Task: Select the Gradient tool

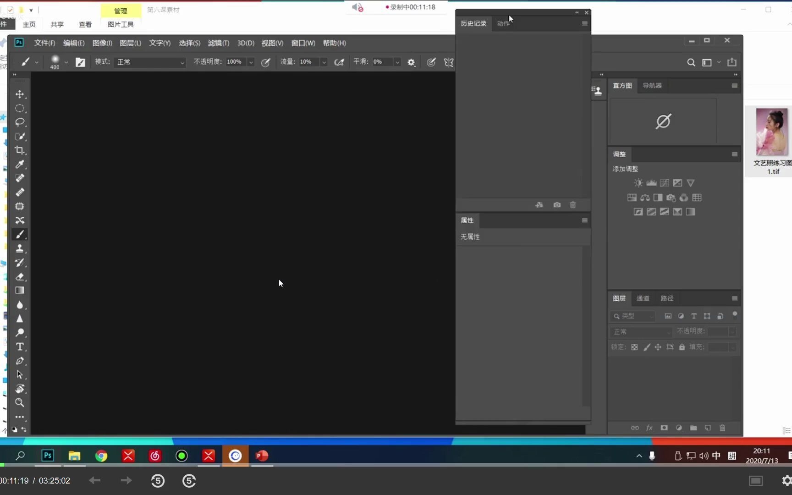Action: 20,291
